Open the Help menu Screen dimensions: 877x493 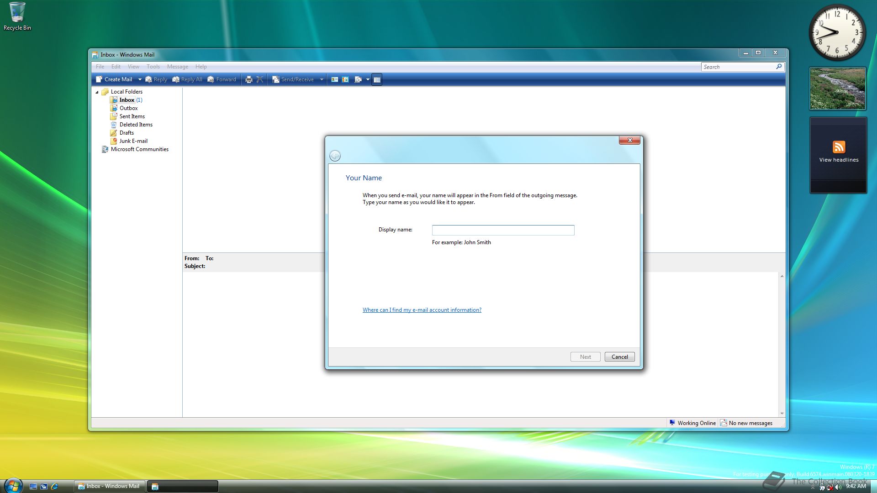tap(201, 67)
